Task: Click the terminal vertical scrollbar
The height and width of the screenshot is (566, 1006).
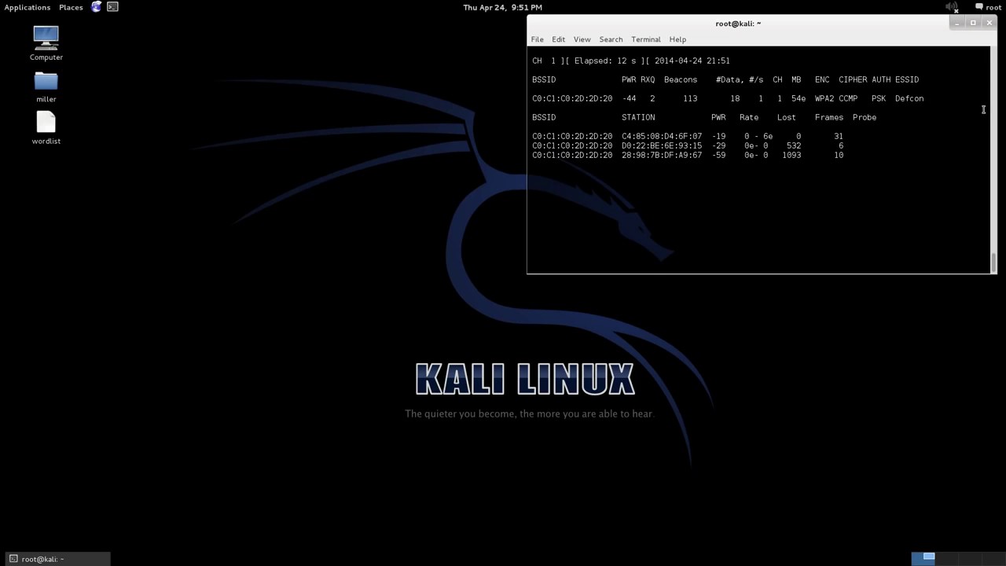Action: 993,160
